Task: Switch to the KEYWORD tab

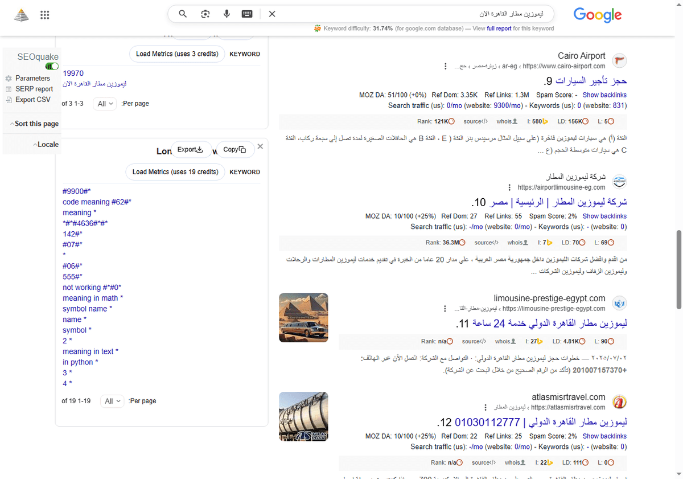Action: tap(245, 54)
